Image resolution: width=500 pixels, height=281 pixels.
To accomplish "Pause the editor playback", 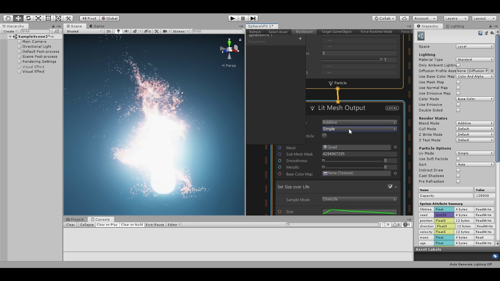I will (x=243, y=18).
